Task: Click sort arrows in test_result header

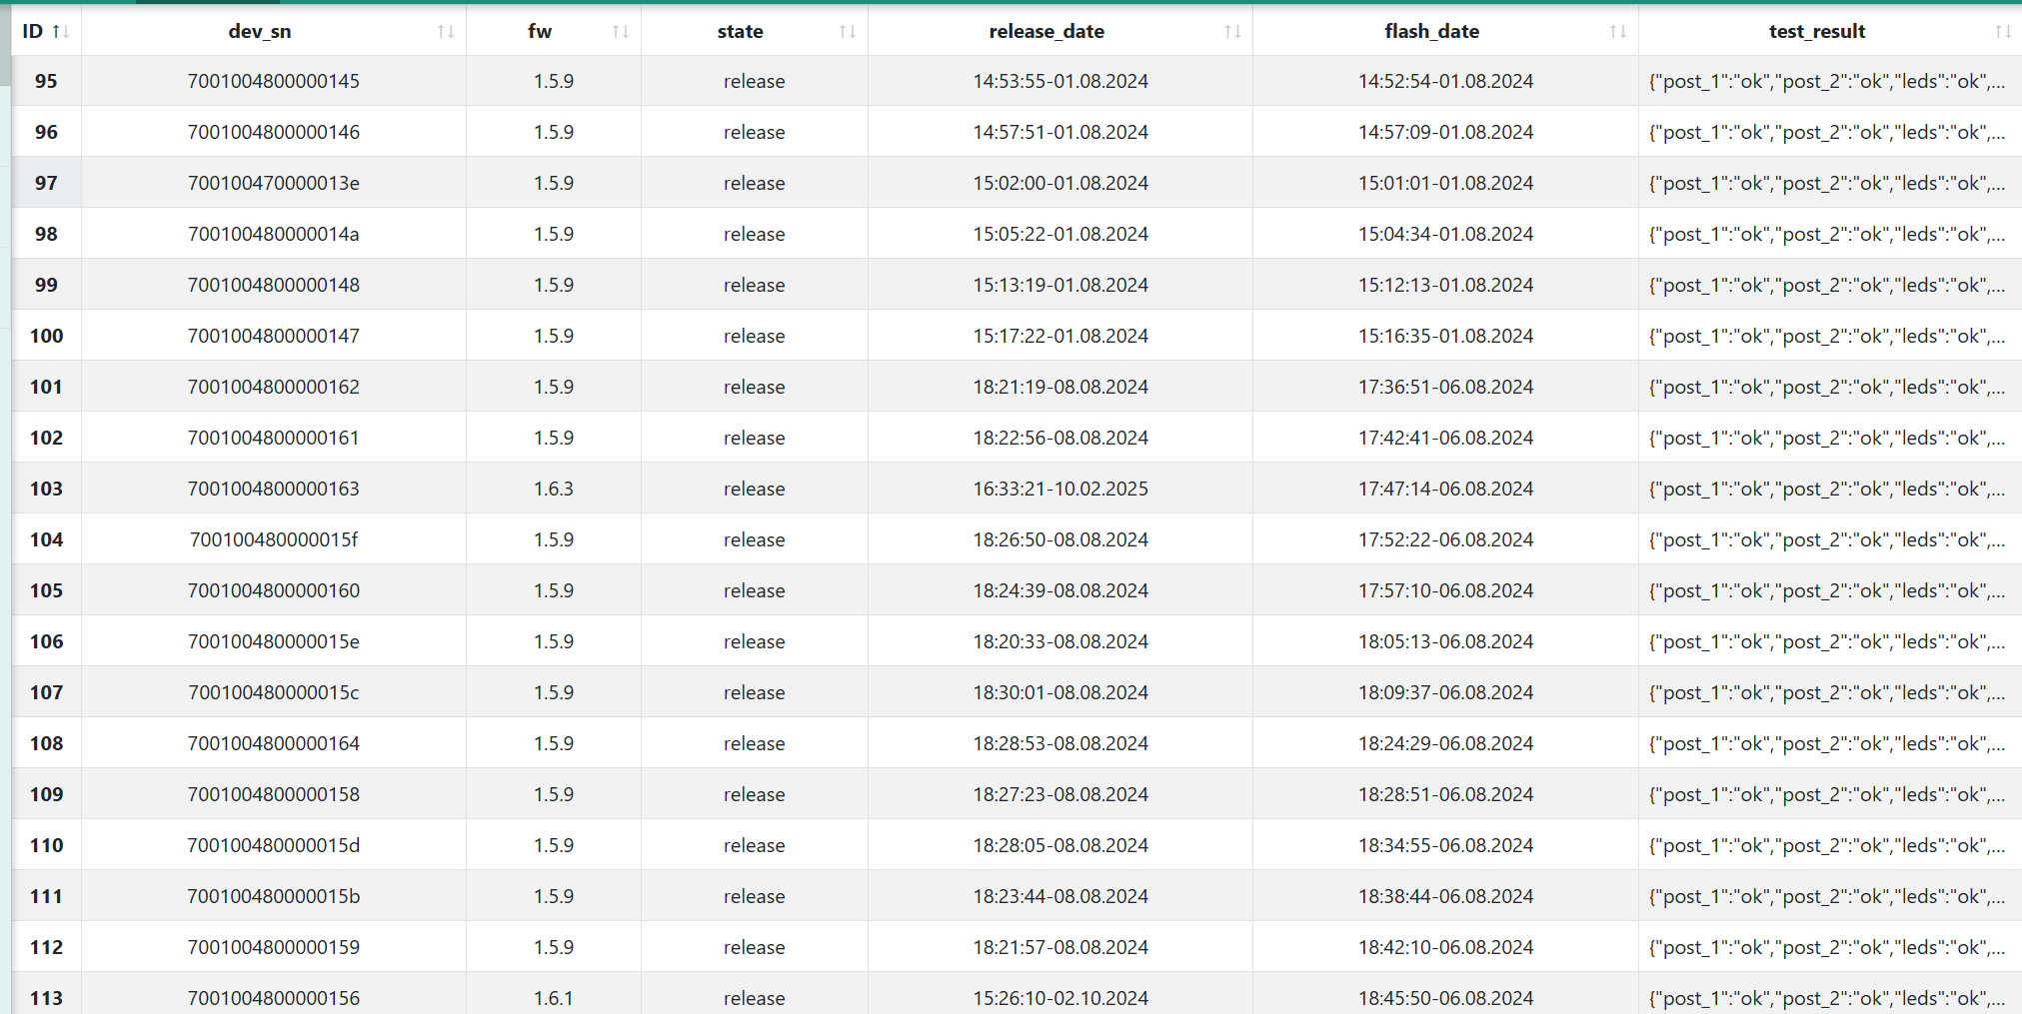Action: click(x=2003, y=32)
